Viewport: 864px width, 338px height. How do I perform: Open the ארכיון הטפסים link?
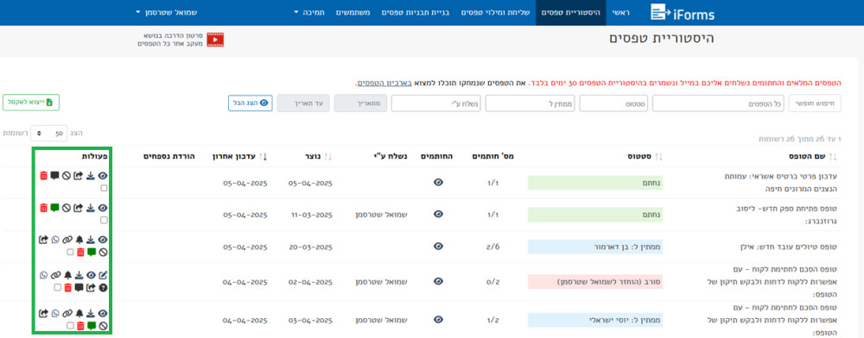tap(384, 84)
